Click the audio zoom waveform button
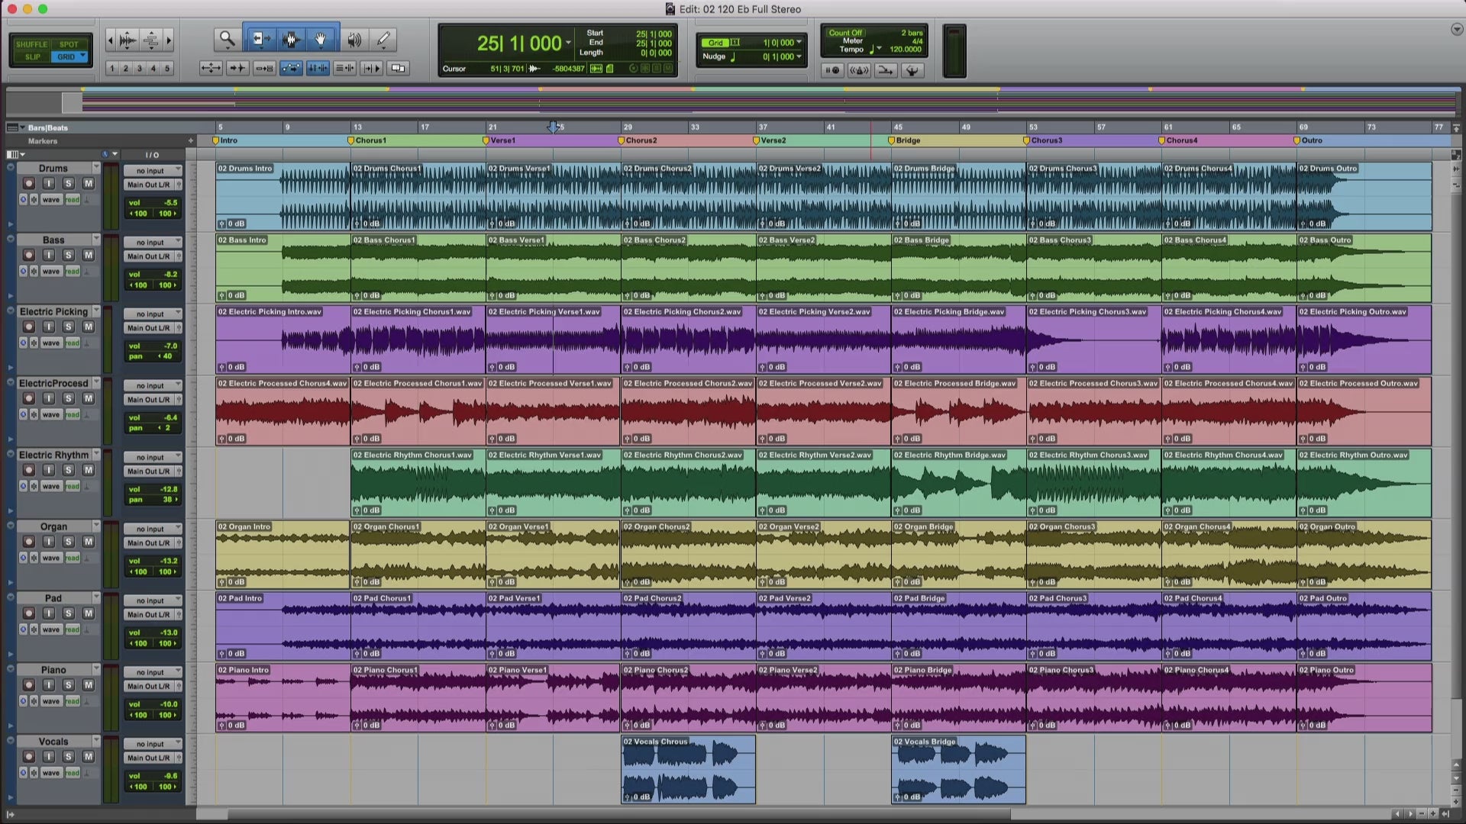 click(128, 40)
